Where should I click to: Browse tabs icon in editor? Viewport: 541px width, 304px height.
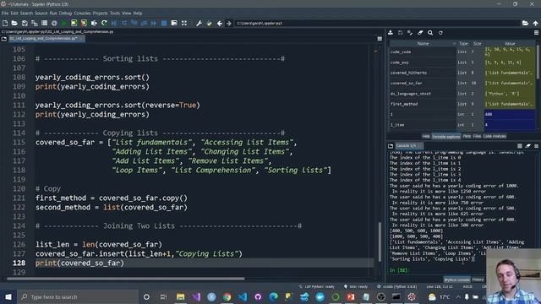[x=4, y=39]
